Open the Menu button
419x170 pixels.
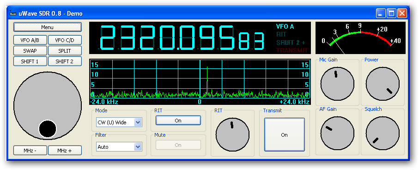(48, 27)
